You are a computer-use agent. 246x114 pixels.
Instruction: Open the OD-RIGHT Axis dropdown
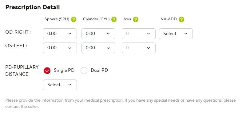coord(139,34)
